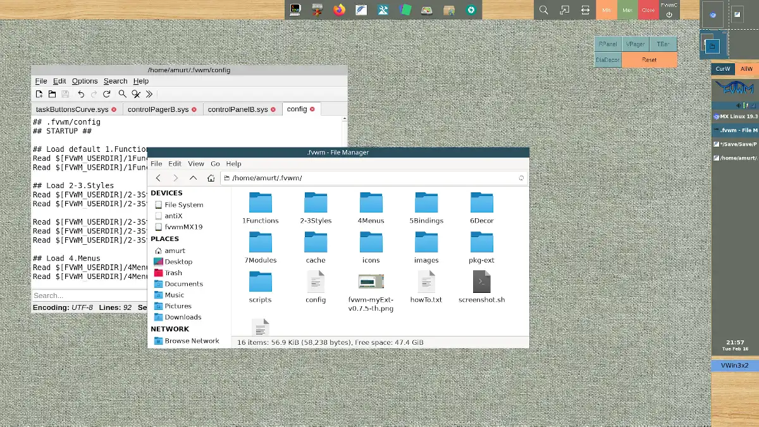
Task: Click the new file icon in editor toolbar
Action: pos(39,94)
